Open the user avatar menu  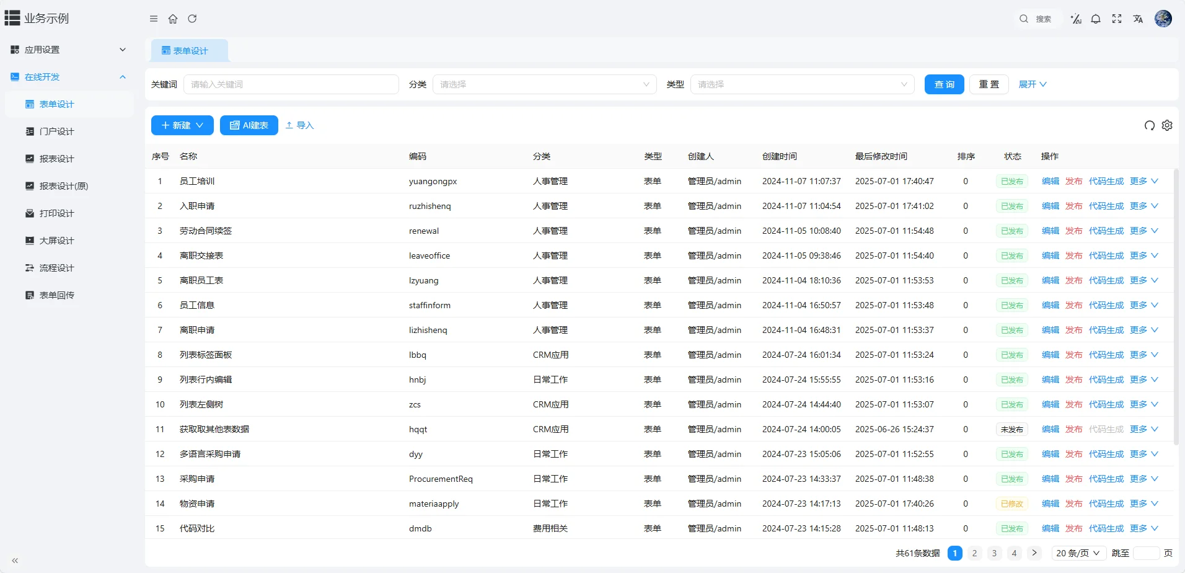point(1163,19)
